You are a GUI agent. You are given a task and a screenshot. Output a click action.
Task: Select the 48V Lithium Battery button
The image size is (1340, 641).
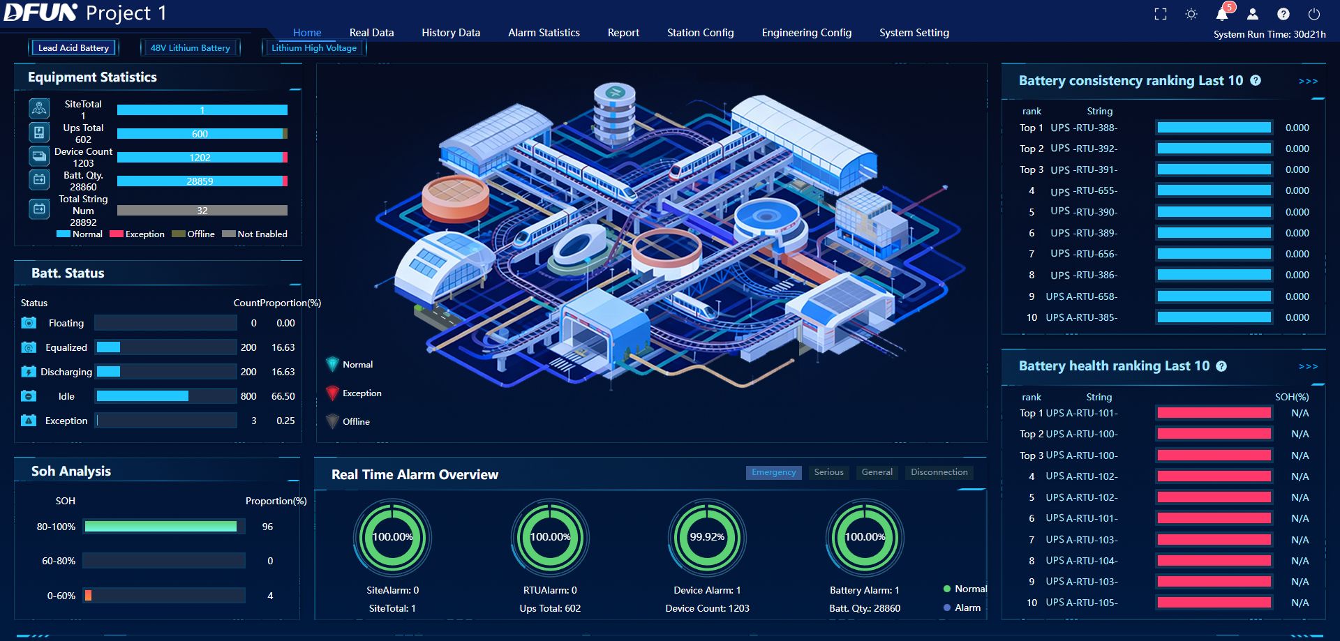pos(191,48)
